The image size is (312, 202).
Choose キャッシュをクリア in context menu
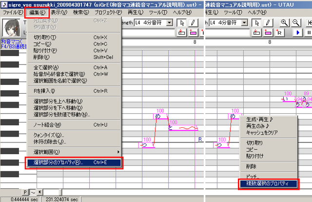pos(269,133)
